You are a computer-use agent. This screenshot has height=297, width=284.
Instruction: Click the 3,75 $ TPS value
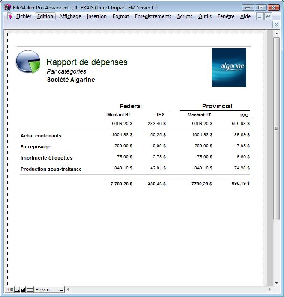point(159,157)
